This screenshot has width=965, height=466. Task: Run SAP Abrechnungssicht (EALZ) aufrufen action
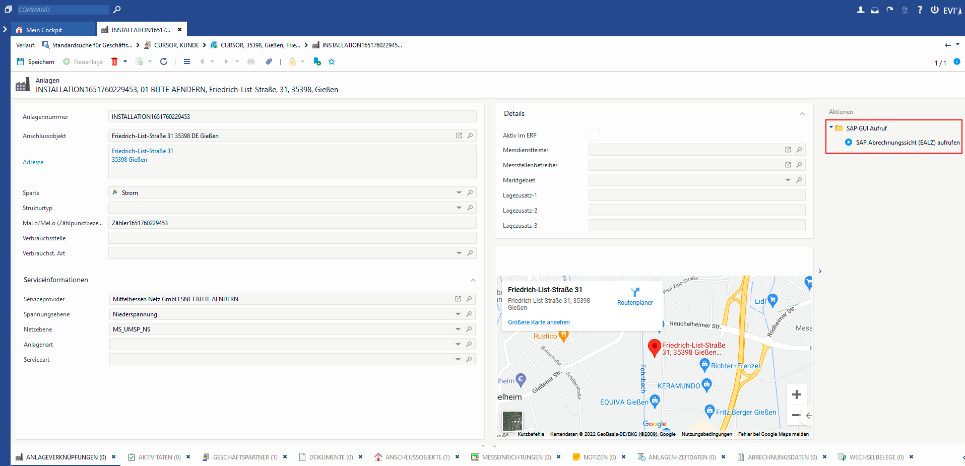click(x=907, y=143)
